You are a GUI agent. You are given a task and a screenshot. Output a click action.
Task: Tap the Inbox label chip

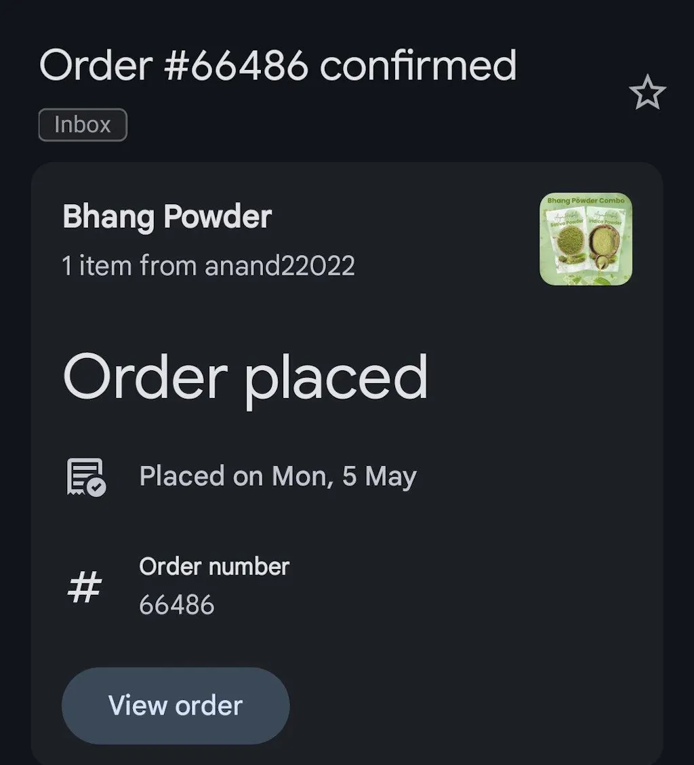(x=83, y=125)
